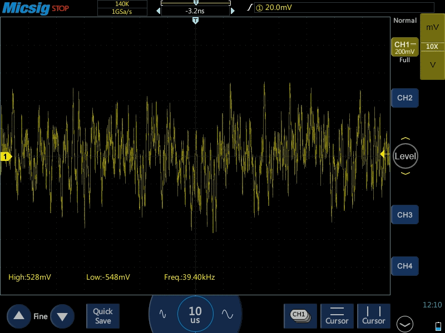Toggle channel CH3 on

(x=404, y=215)
